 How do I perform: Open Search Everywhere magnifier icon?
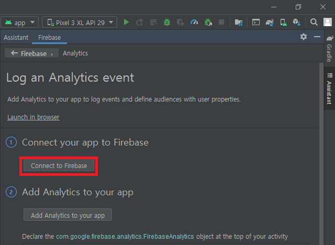[314, 22]
